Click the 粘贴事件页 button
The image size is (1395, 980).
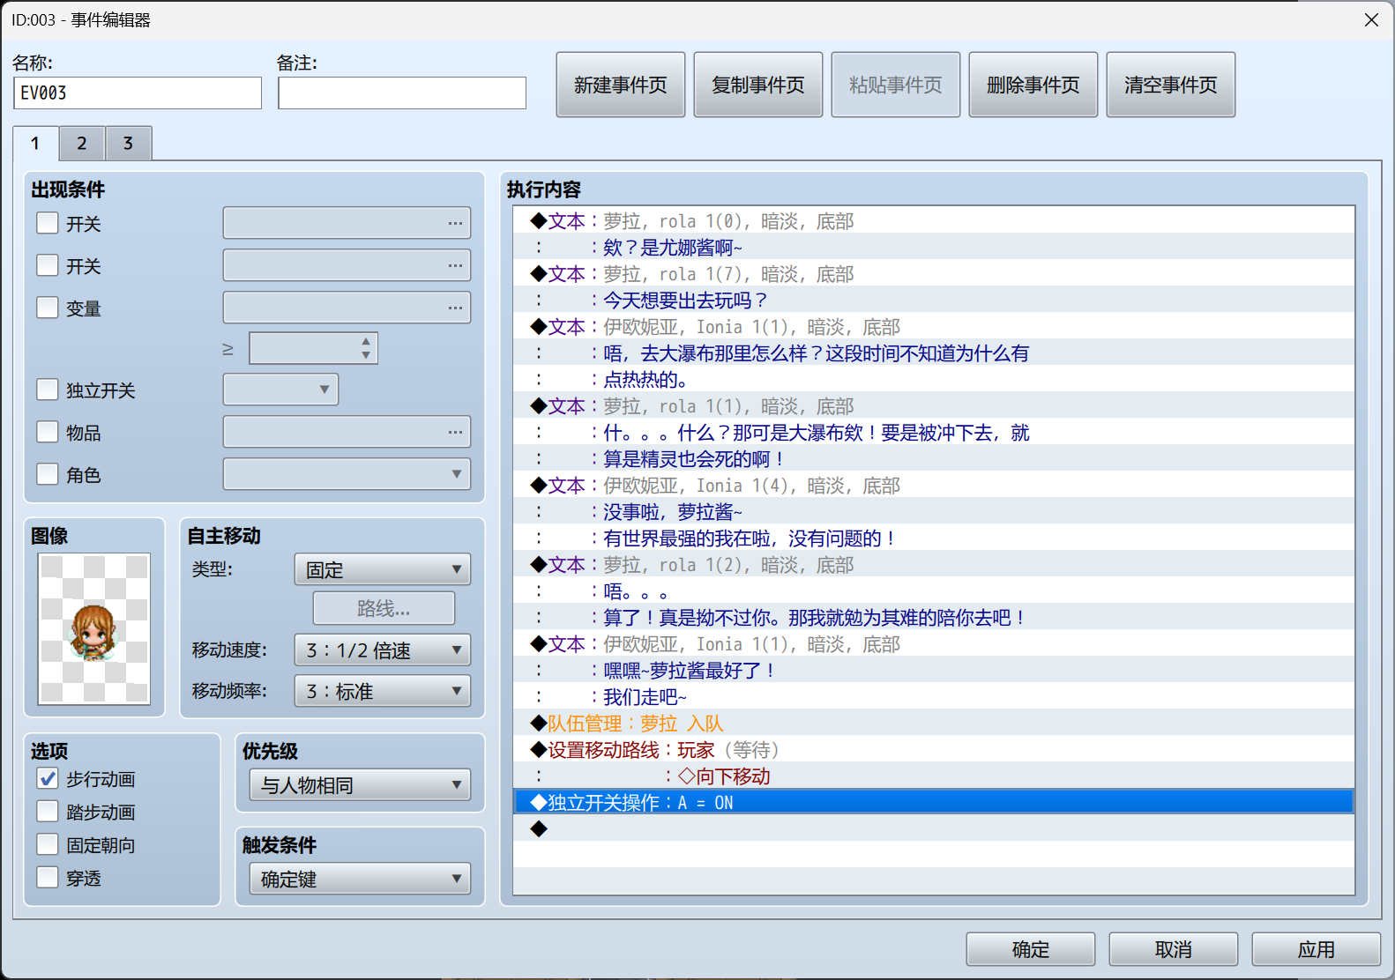[896, 85]
